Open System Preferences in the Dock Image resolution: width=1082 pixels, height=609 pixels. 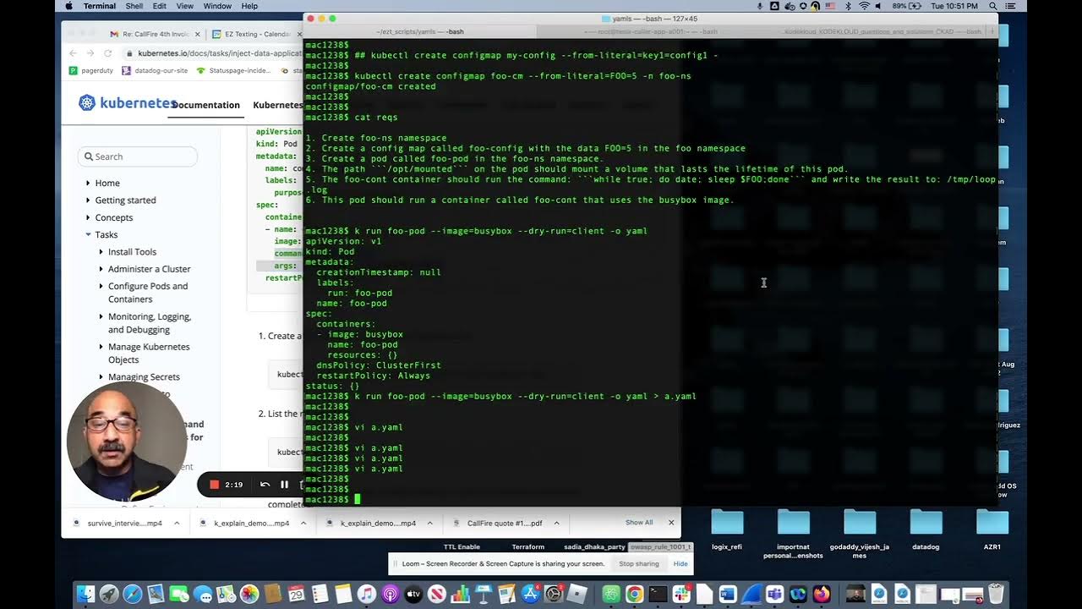point(555,595)
